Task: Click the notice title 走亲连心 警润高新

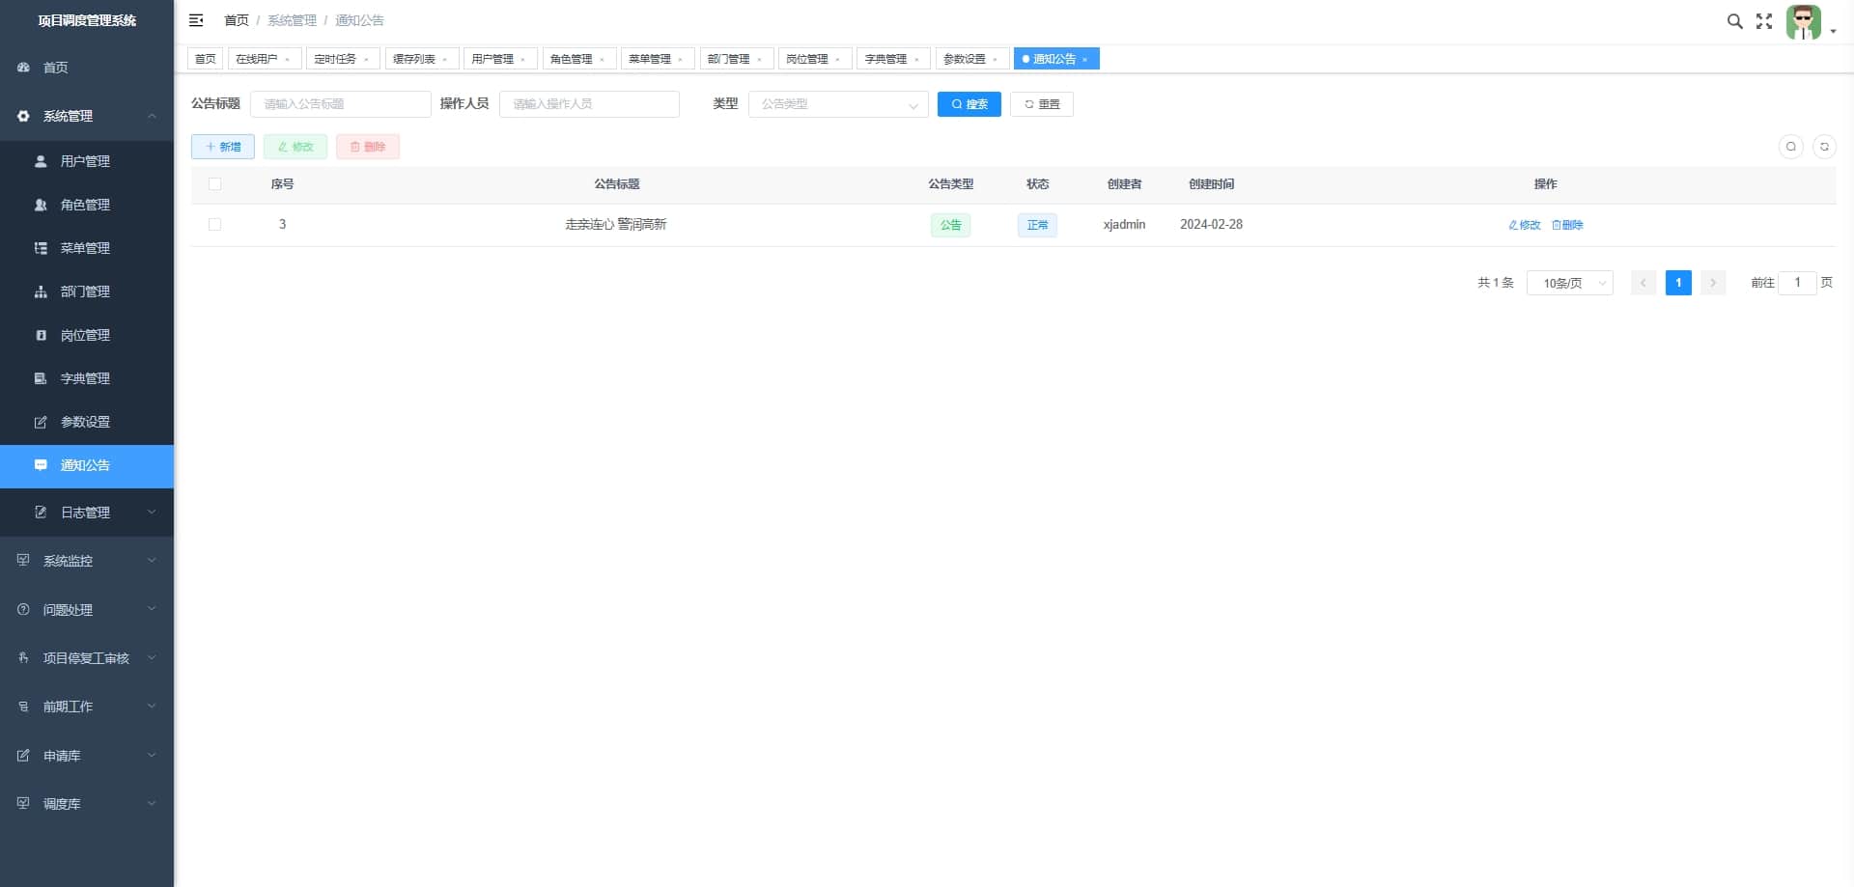Action: (x=616, y=225)
